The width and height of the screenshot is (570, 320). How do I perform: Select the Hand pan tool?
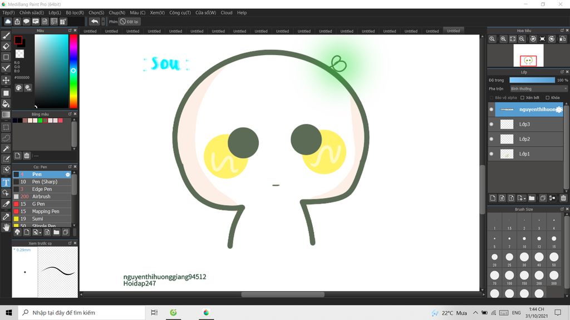tap(6, 227)
